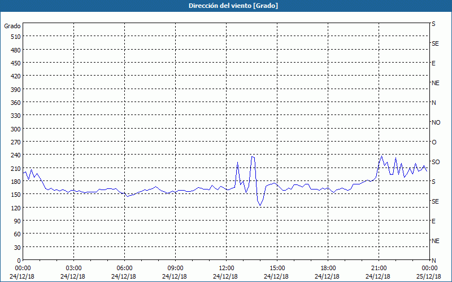Select the 30 degree axis label
452x282 pixels.
[x=18, y=248]
